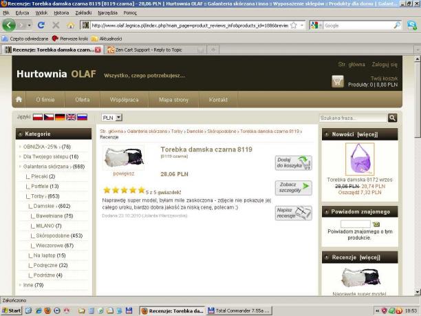Click the Skóropodobne breadcrumb link
Viewport: 421px width, 316px height.
pos(222,131)
